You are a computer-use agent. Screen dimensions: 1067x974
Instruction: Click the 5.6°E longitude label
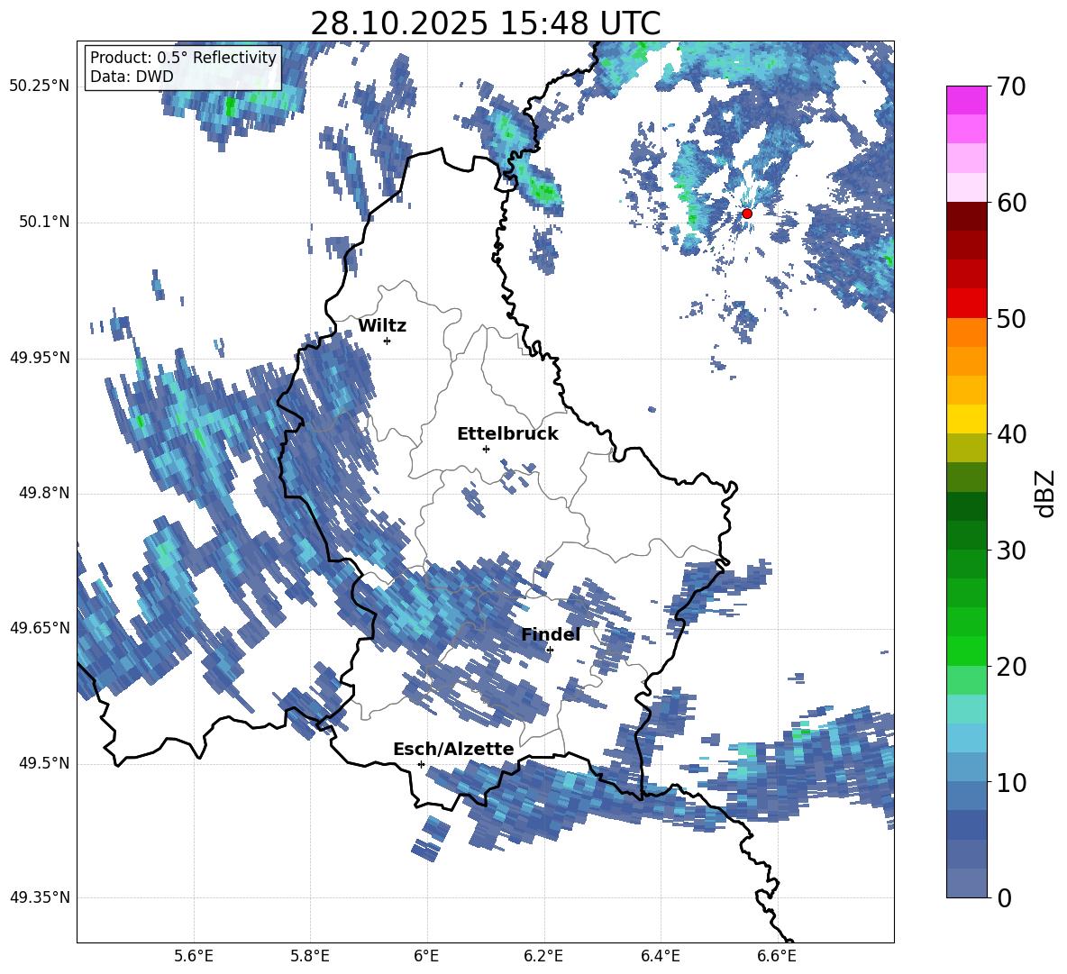coord(194,956)
